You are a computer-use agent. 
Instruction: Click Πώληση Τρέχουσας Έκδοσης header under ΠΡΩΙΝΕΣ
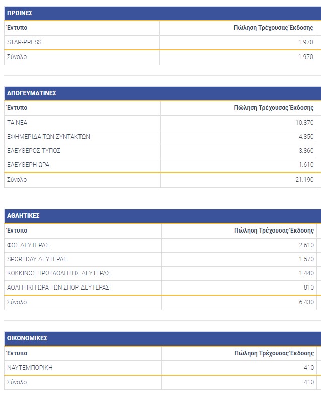pos(274,28)
